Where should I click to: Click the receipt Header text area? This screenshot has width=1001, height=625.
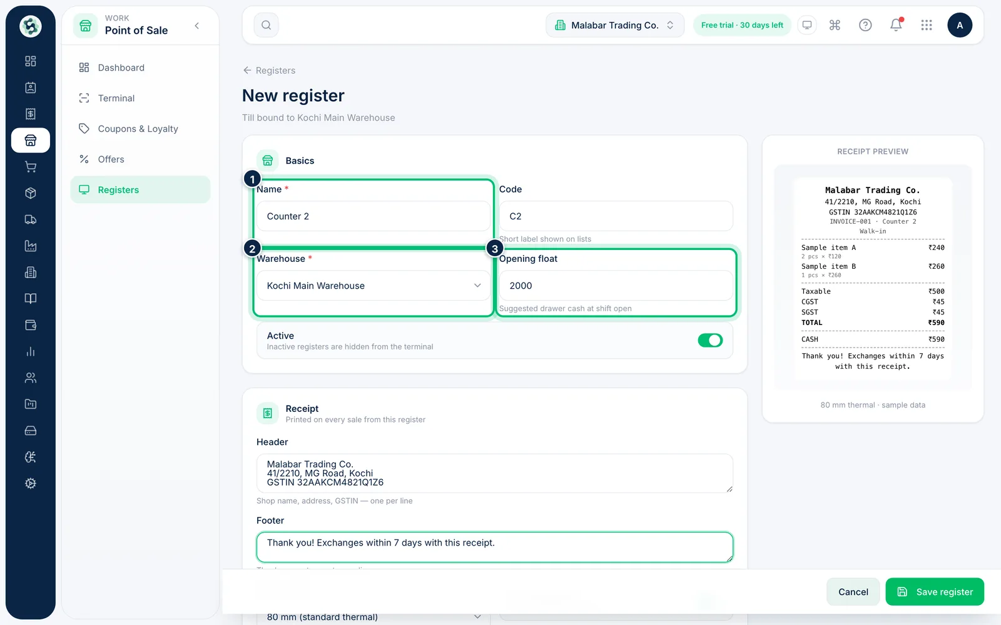[494, 473]
